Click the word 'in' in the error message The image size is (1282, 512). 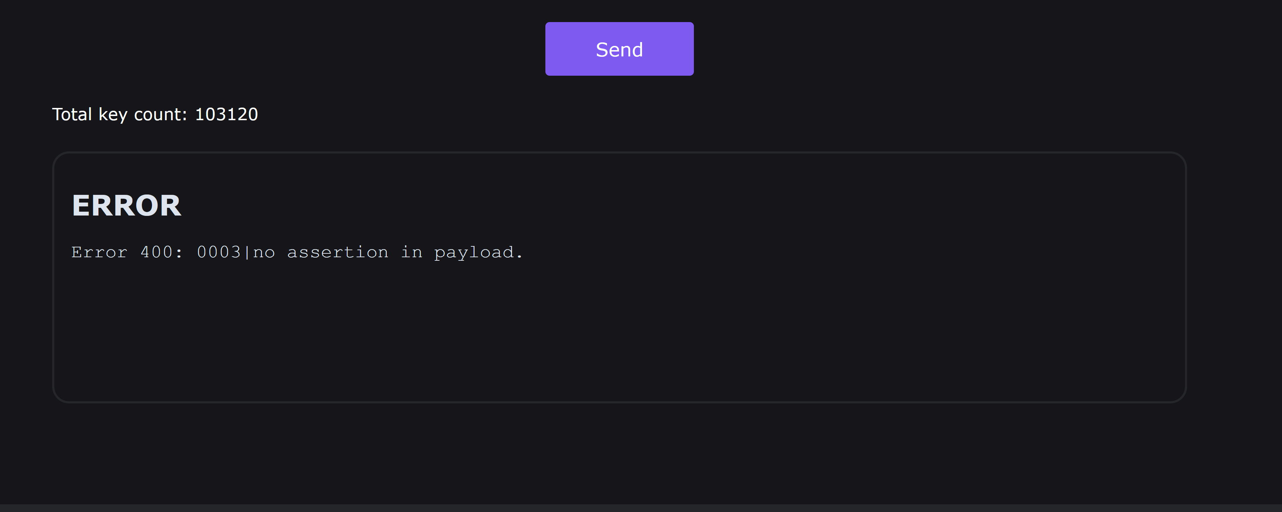click(x=412, y=252)
